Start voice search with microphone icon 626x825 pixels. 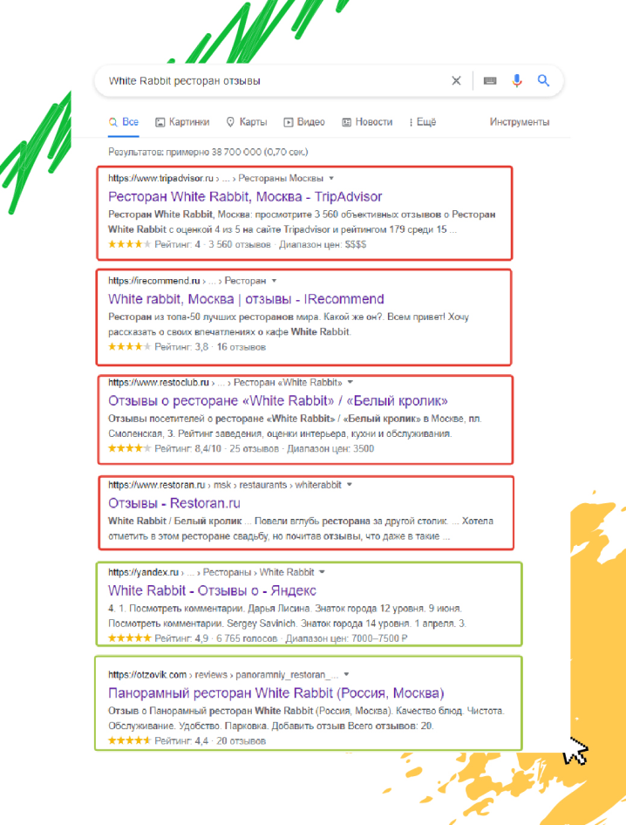tap(517, 80)
